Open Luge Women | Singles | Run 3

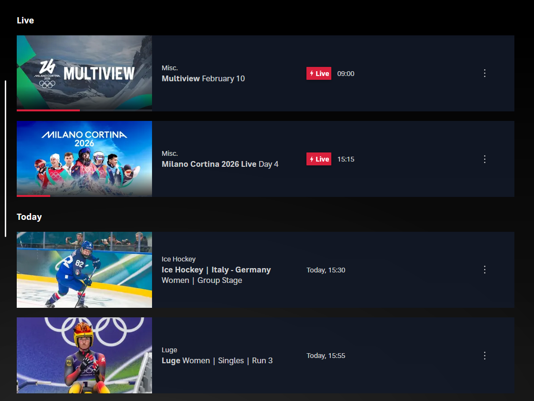(x=217, y=360)
